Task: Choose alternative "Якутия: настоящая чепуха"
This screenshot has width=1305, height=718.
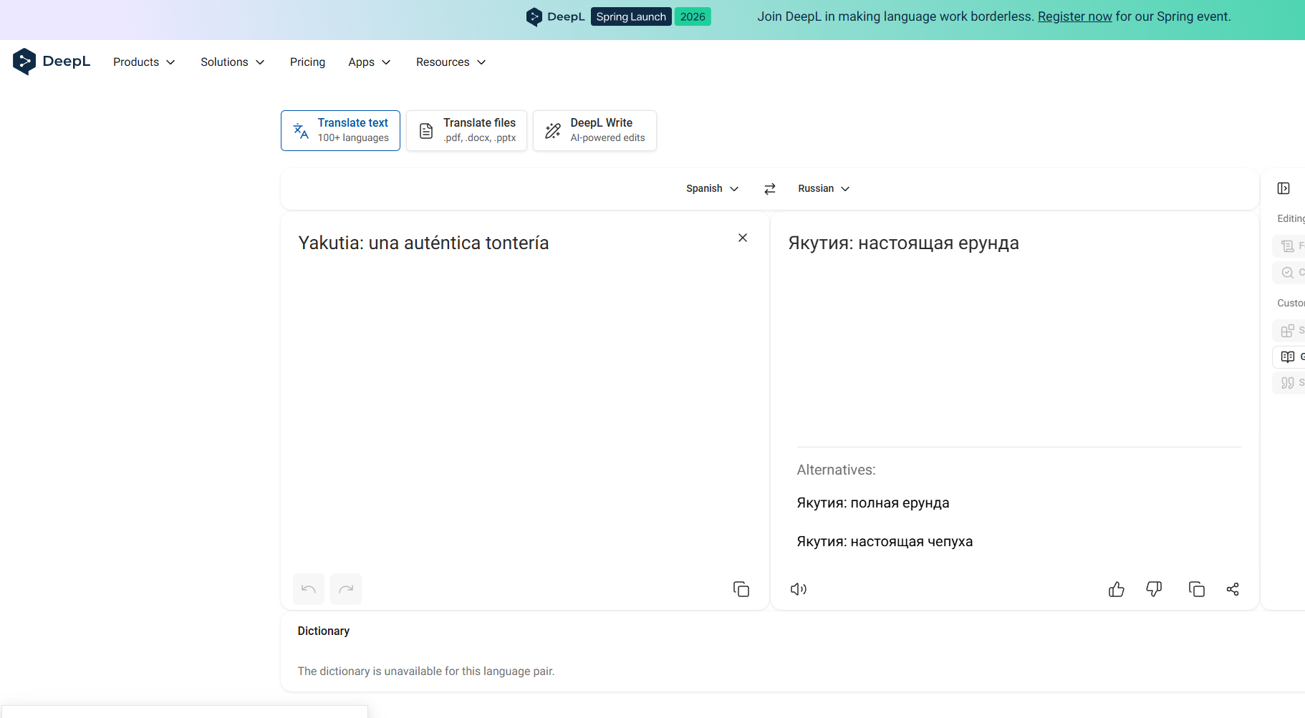Action: (885, 541)
